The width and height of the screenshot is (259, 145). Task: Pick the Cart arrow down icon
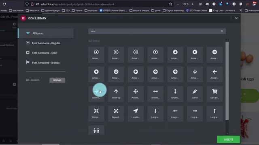tap(214, 94)
